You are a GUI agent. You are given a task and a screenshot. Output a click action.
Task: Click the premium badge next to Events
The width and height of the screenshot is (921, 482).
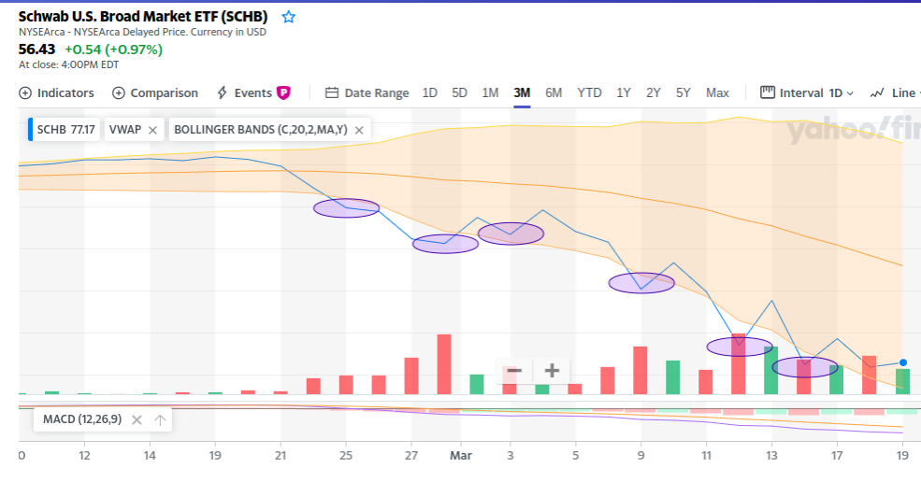click(283, 92)
